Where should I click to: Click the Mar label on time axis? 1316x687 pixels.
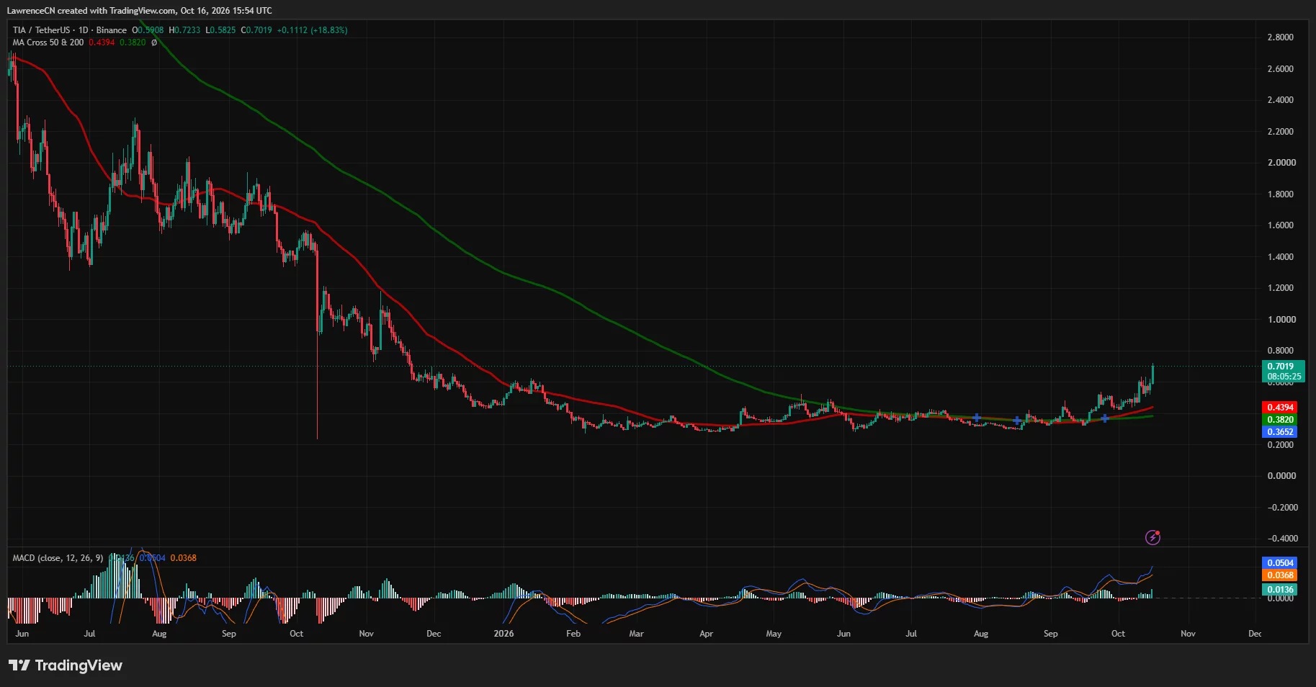pos(636,634)
